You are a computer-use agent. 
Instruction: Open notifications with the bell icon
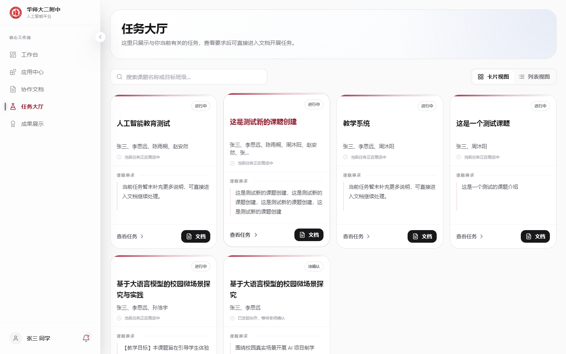(x=86, y=338)
